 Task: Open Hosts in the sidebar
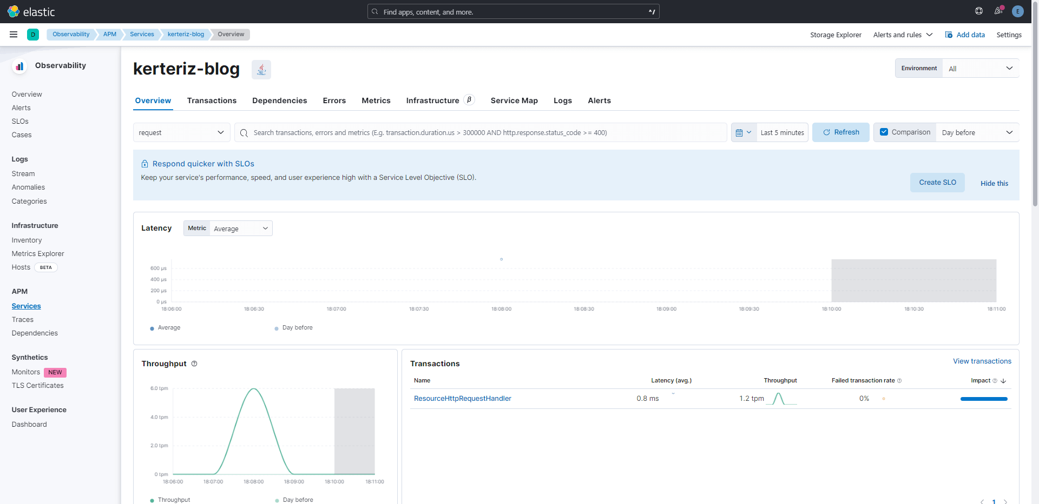point(21,267)
